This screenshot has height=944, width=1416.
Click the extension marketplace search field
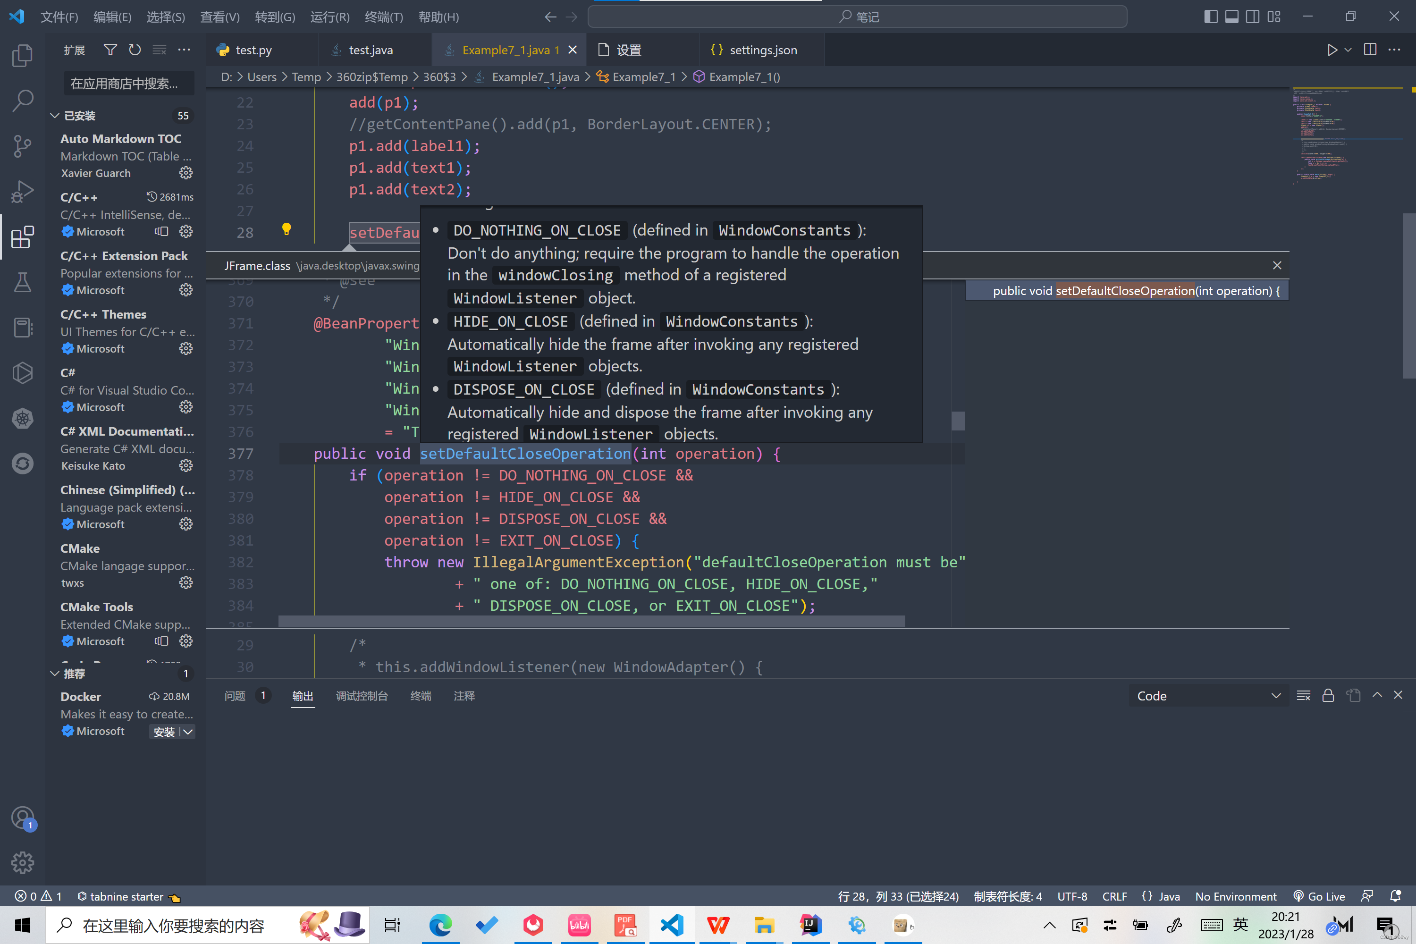pyautogui.click(x=128, y=84)
